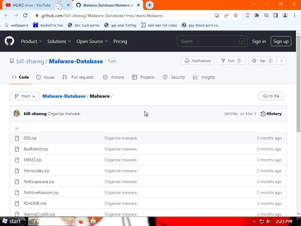Click the page vertical scrollbar thumb

click(x=298, y=84)
